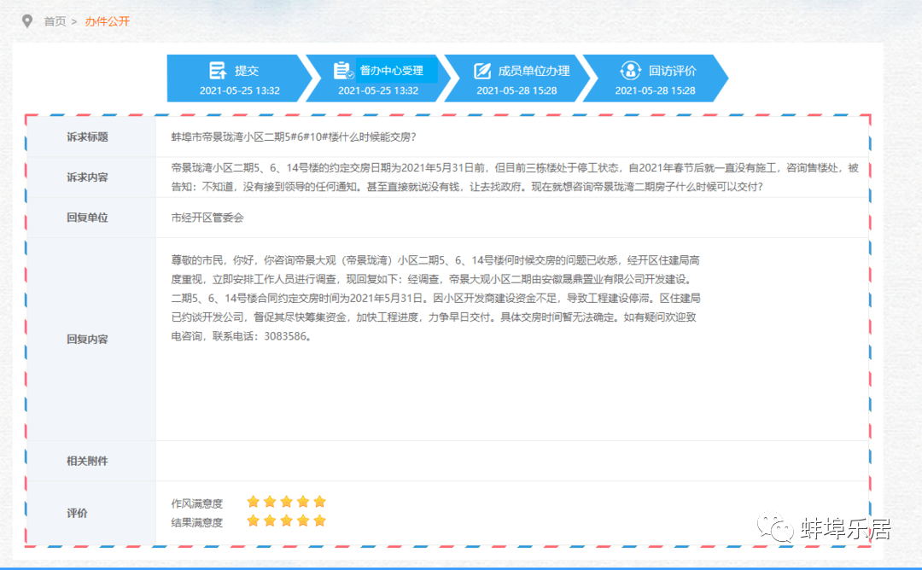Click the 市经开区管委会 reply unit text
Viewport: 922px width, 570px height.
(x=207, y=218)
